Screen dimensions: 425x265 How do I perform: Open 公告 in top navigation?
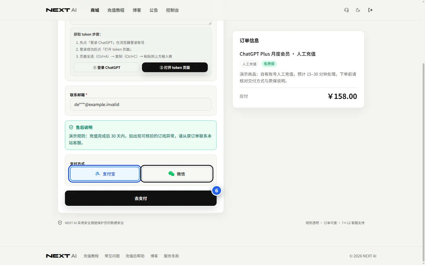coord(153,10)
